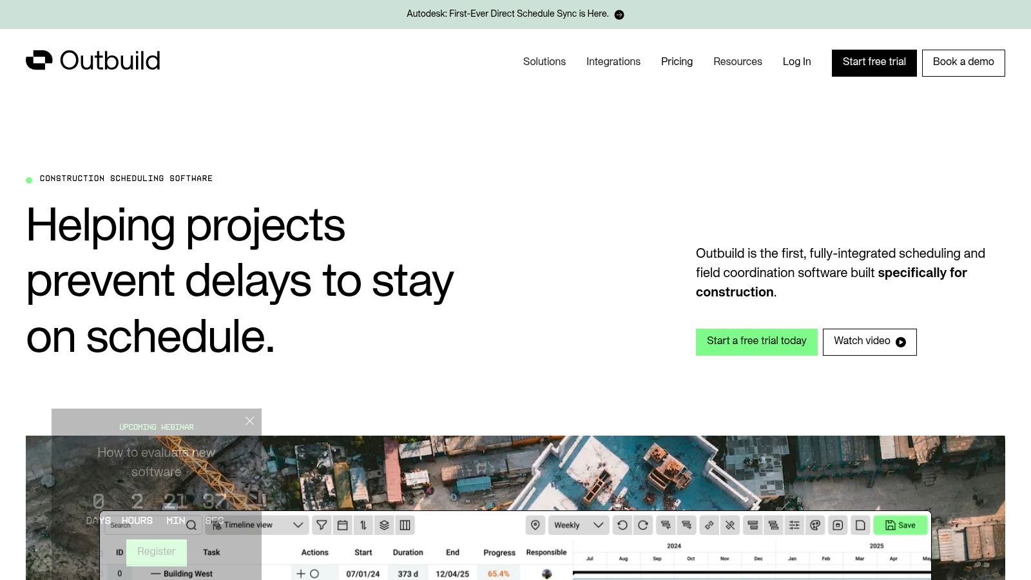Click the sliders settings icon
1031x580 pixels.
coord(795,525)
